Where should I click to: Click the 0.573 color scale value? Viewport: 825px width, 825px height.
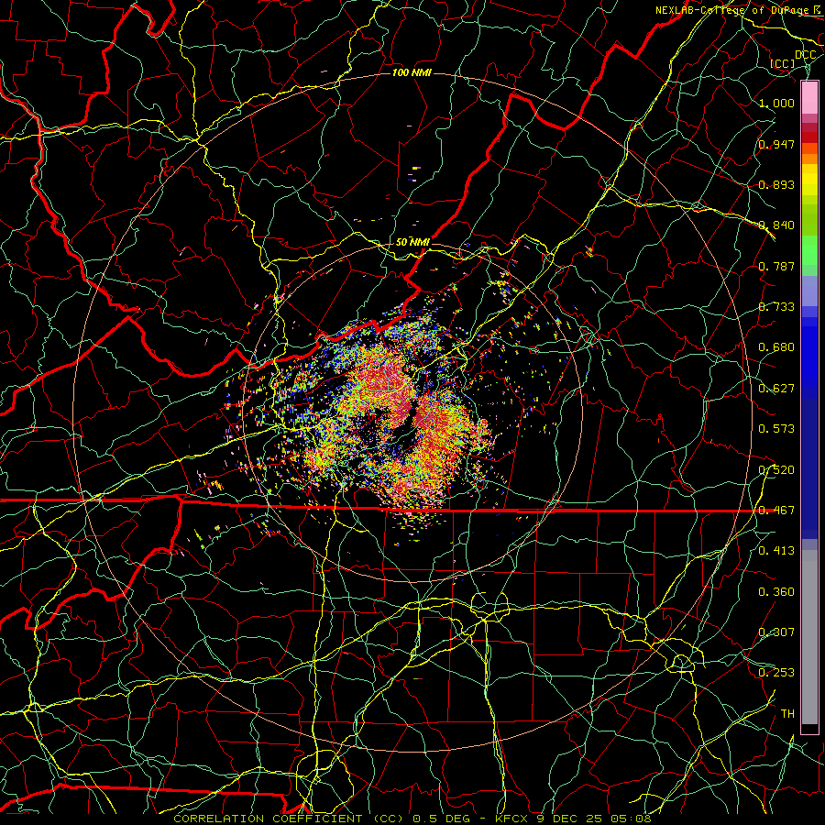coord(776,429)
